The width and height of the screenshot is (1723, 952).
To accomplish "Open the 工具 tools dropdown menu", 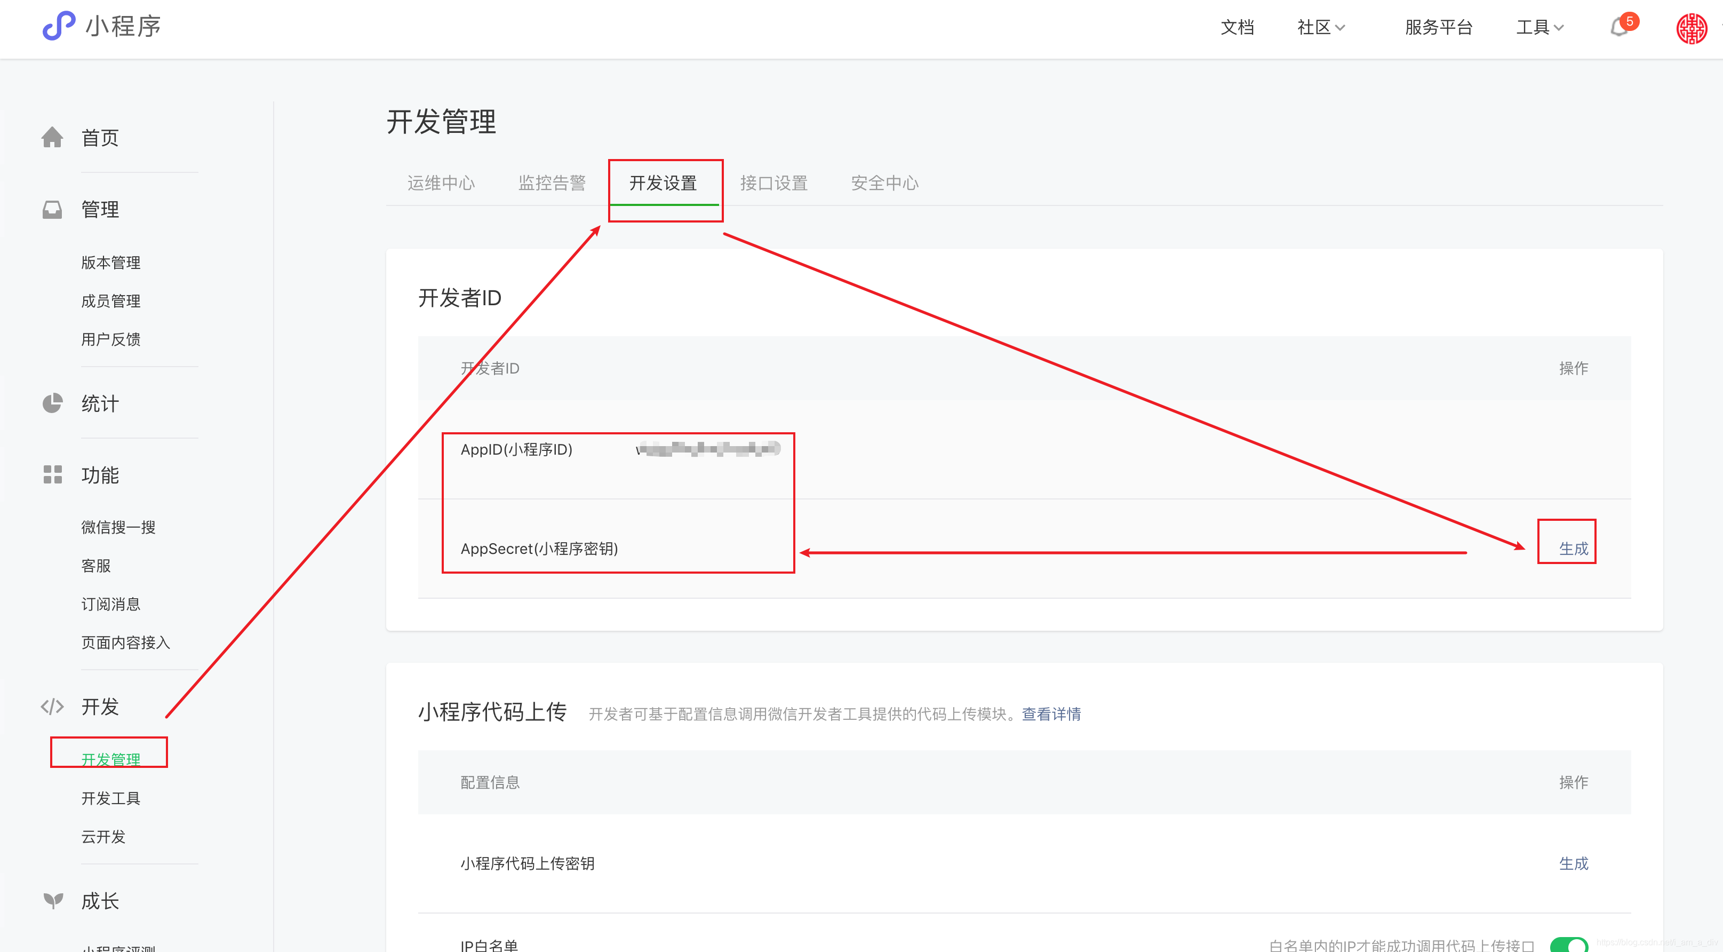I will click(x=1539, y=27).
